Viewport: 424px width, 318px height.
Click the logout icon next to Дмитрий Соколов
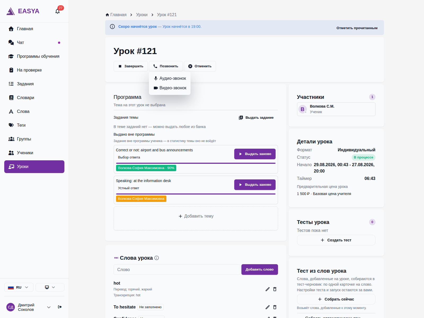coord(60,307)
